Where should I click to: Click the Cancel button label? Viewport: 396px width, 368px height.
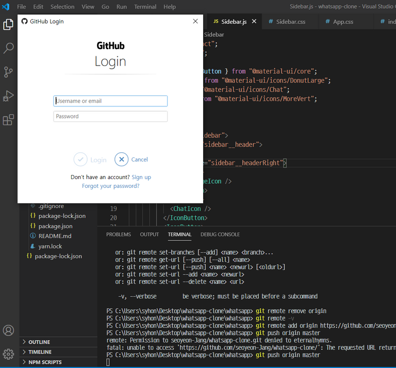(139, 159)
